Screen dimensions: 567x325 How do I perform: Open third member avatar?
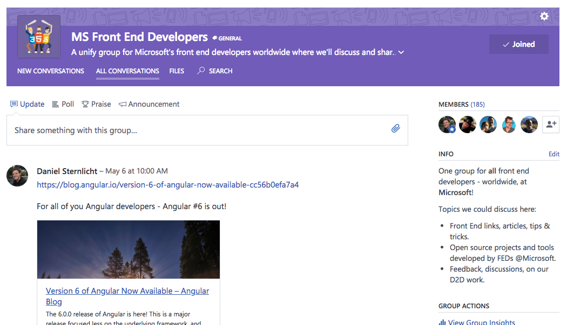tap(488, 125)
